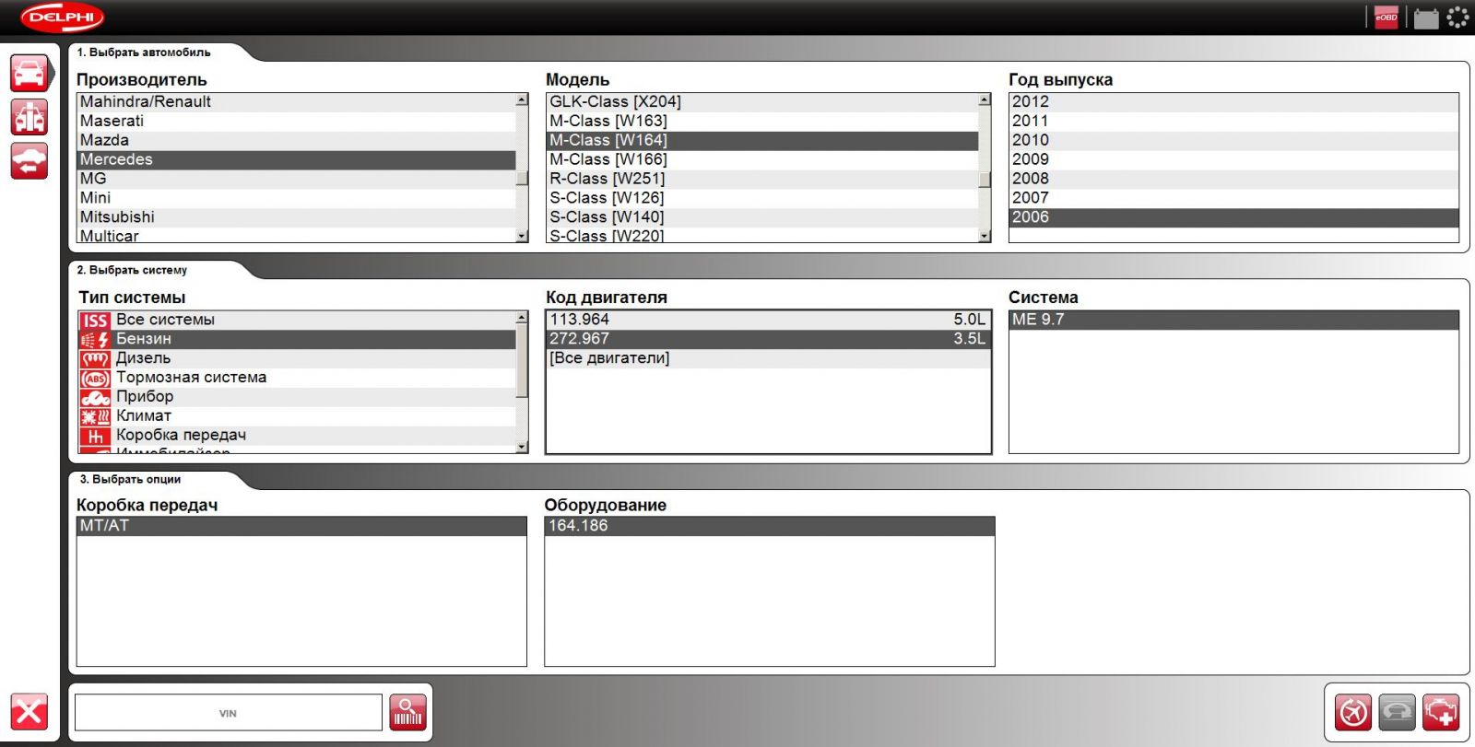Select M-Class [W164] model
Image resolution: width=1475 pixels, height=747 pixels.
(762, 140)
